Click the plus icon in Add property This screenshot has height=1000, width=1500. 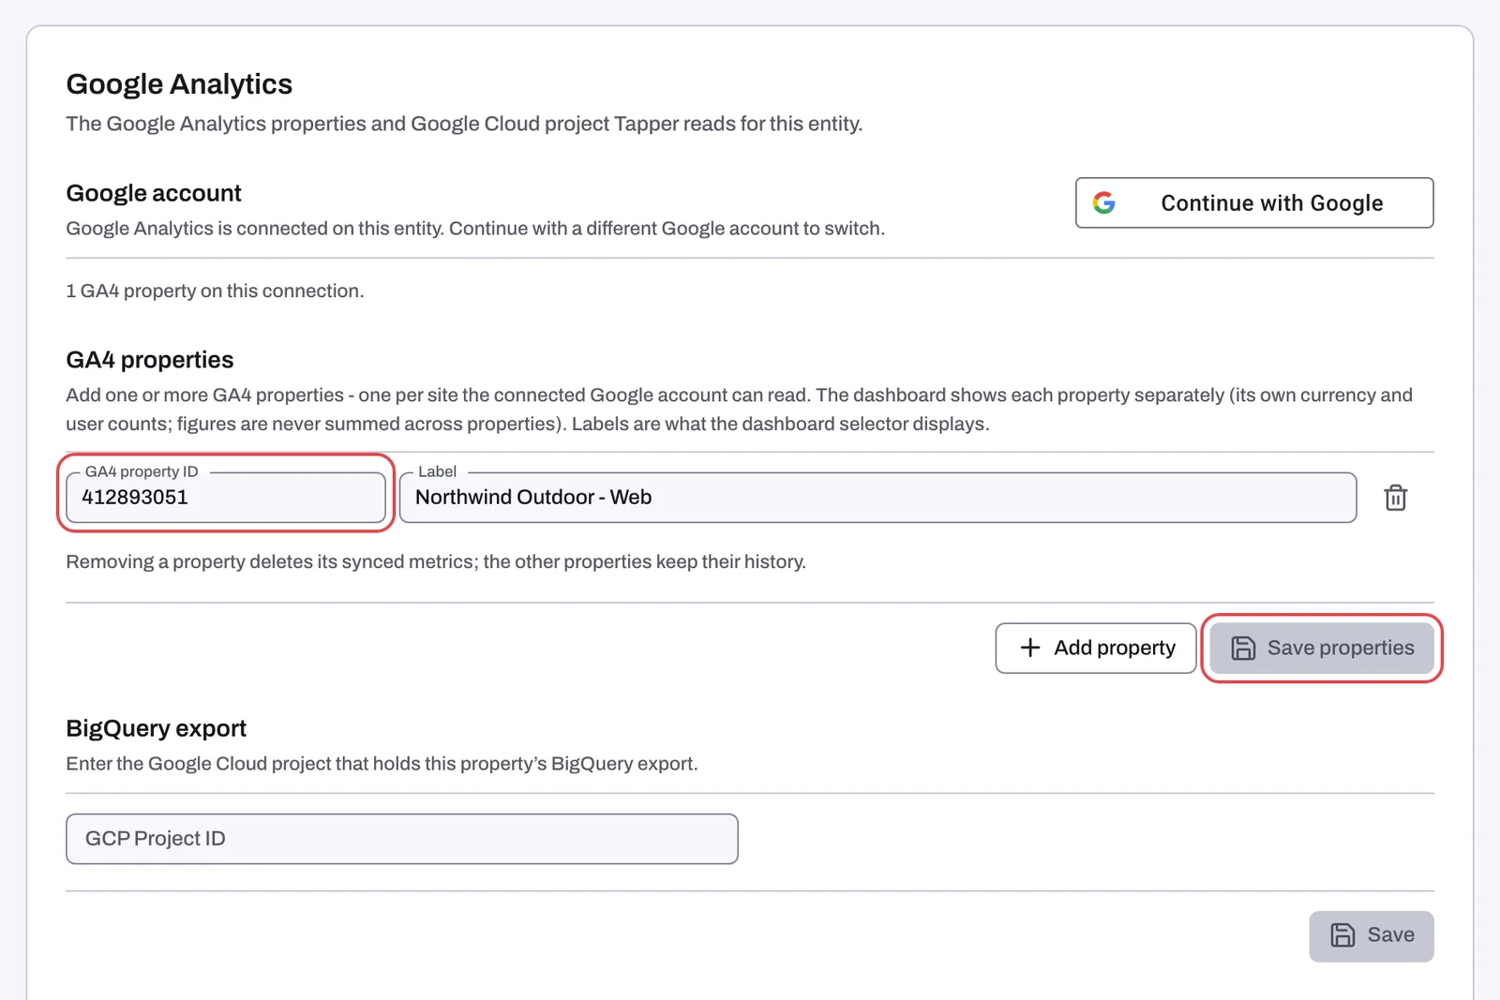(x=1029, y=648)
